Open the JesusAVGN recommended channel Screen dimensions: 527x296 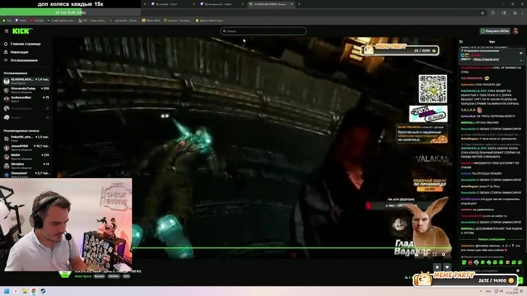click(x=26, y=148)
